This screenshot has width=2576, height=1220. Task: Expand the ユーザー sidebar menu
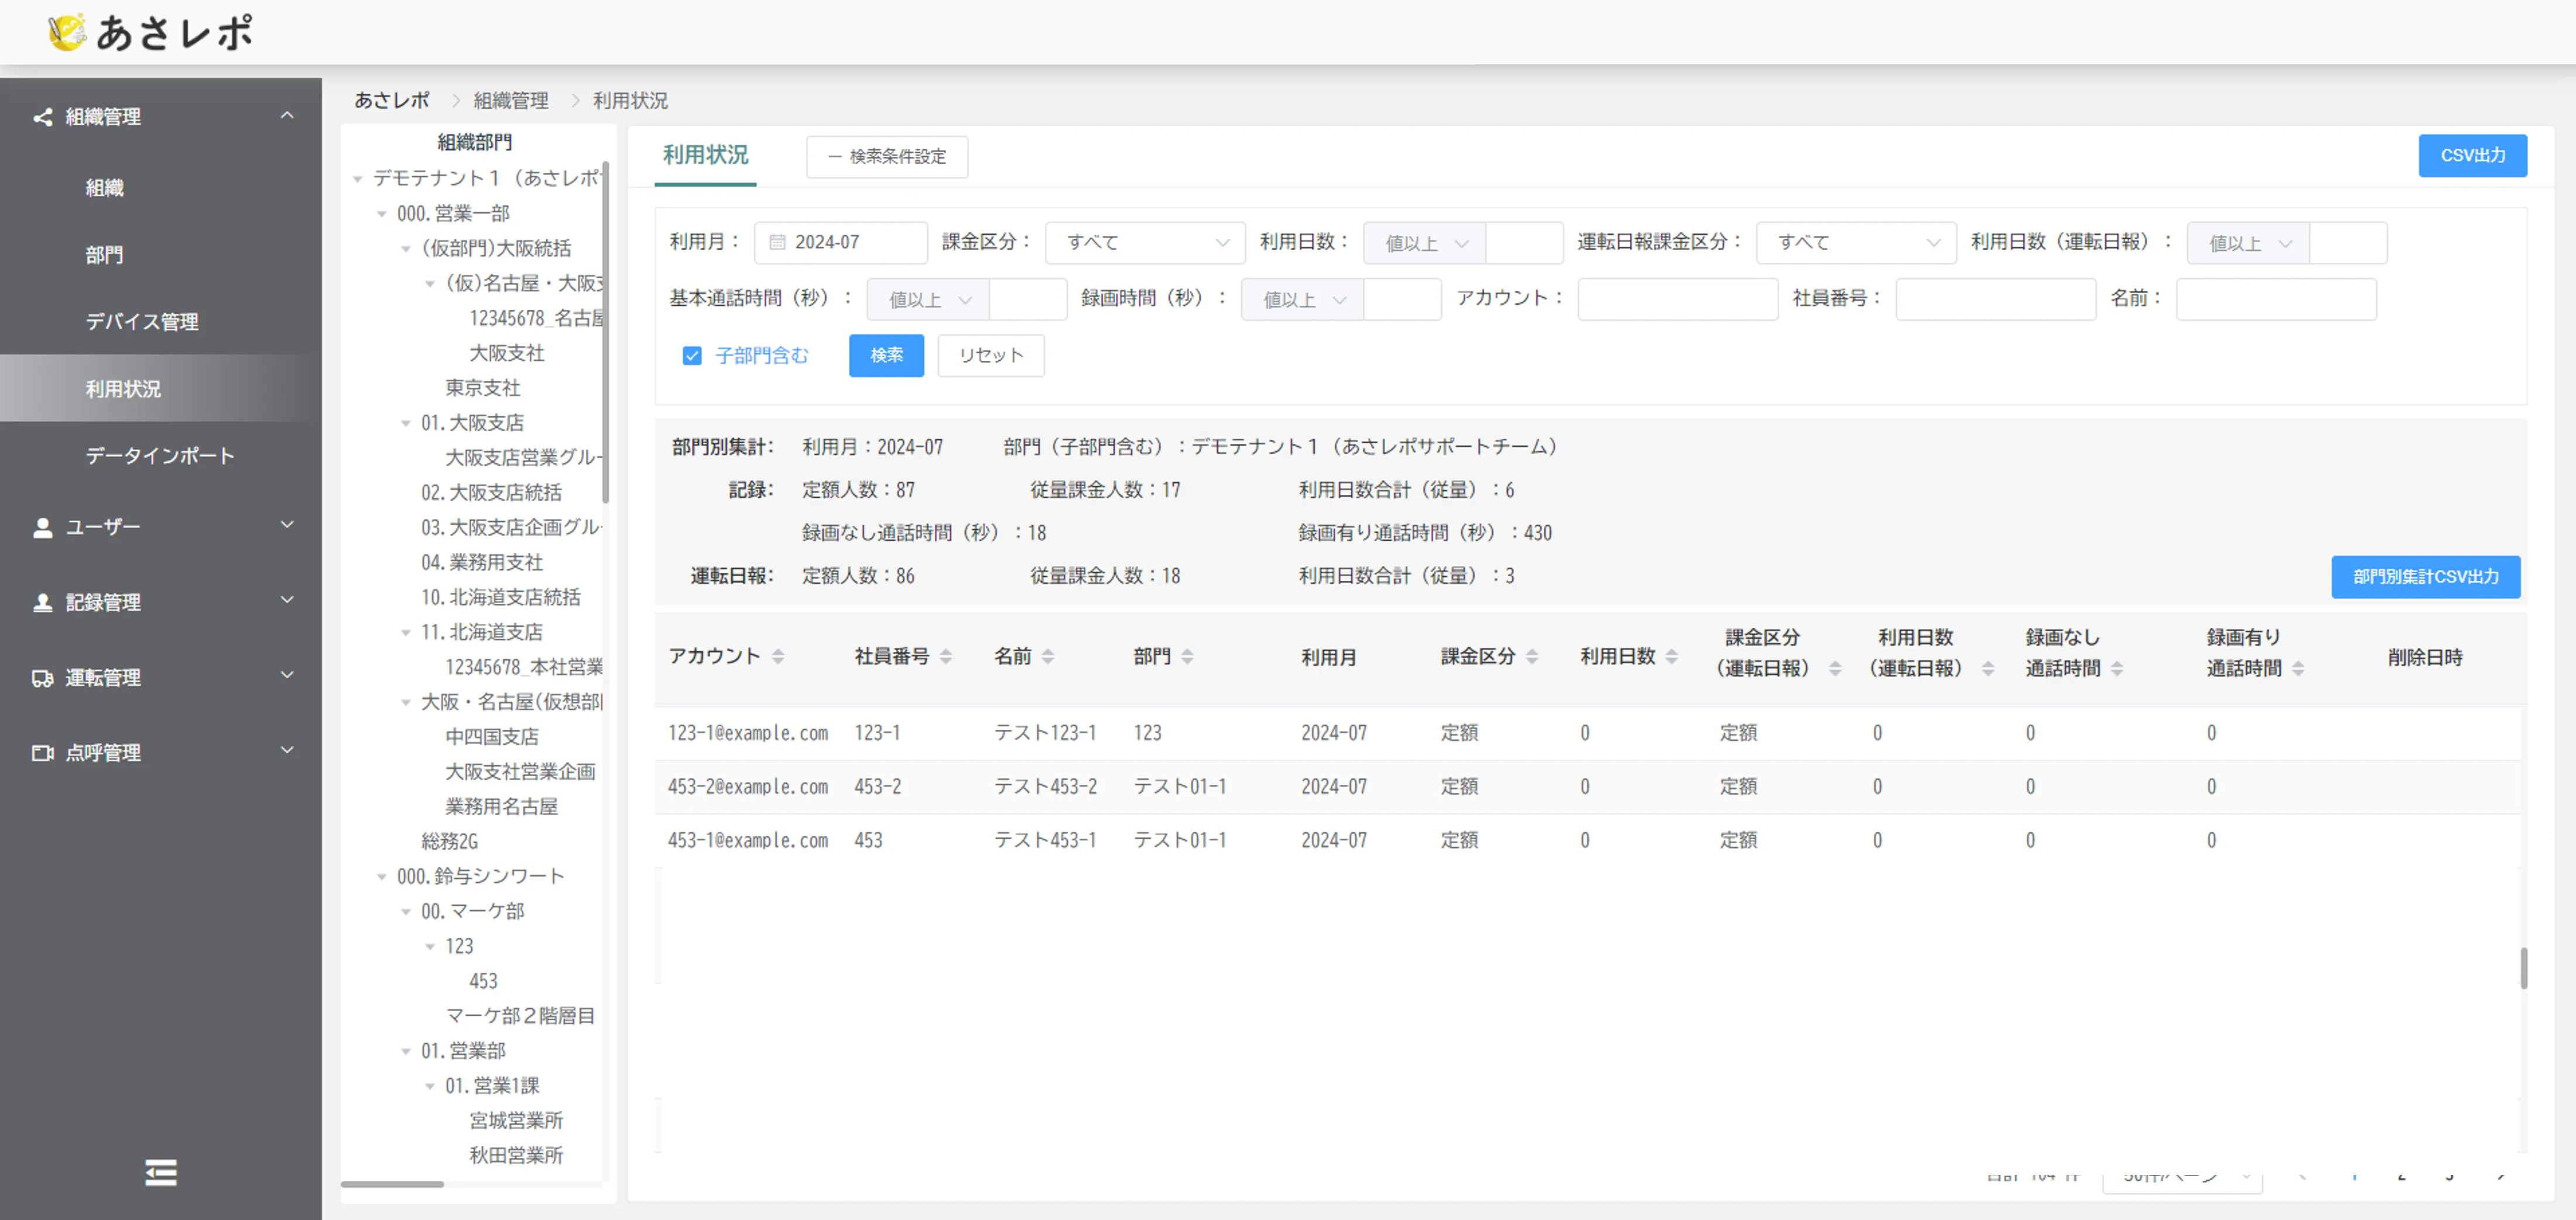287,525
